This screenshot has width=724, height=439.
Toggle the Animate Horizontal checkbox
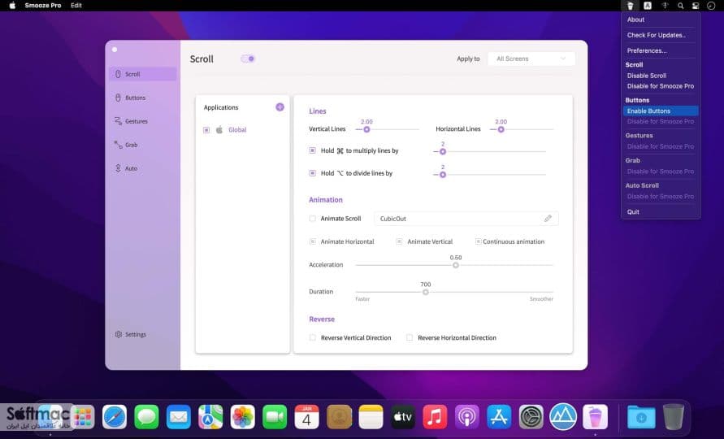tap(313, 241)
